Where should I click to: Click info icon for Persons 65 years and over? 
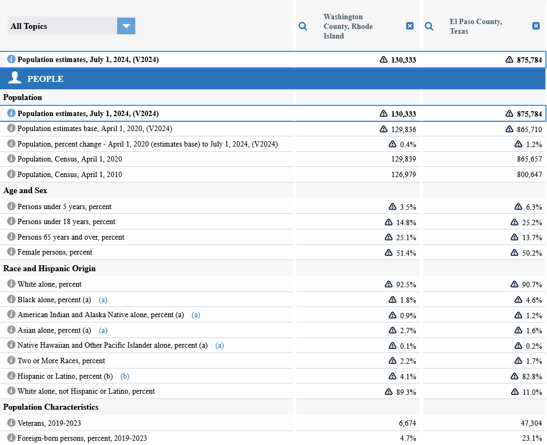pos(11,236)
